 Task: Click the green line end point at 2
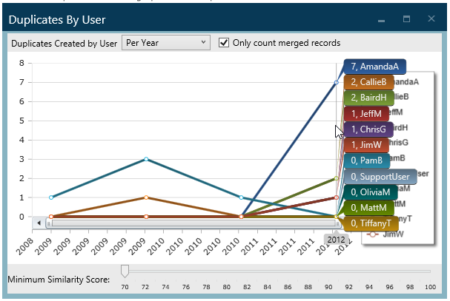pyautogui.click(x=336, y=178)
